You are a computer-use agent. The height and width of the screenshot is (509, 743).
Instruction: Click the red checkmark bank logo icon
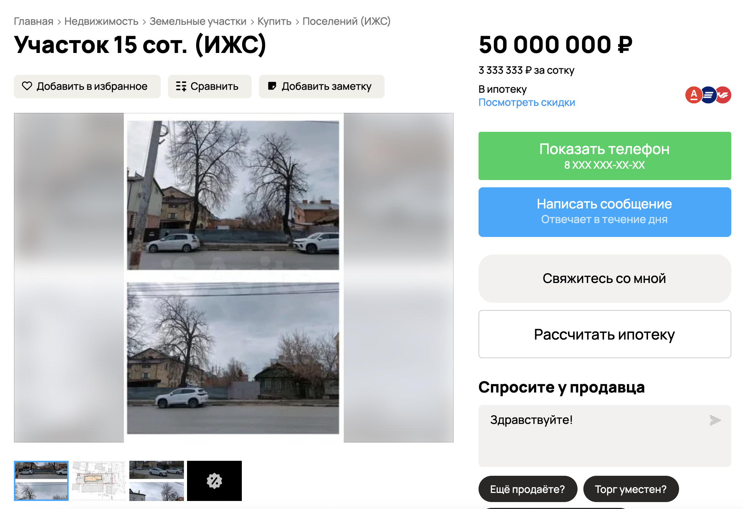723,95
